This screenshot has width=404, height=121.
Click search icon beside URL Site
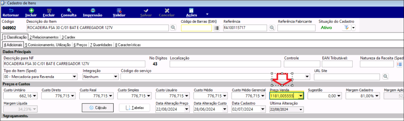[x=385, y=76]
